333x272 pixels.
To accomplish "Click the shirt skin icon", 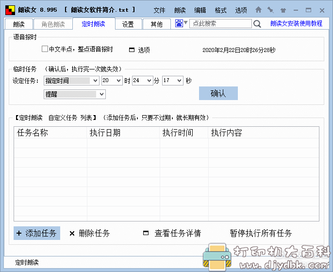I will (283, 10).
